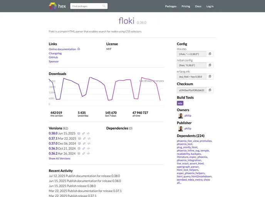Open the Changelog link
Screen dimensions: 265x197
(x=55, y=53)
